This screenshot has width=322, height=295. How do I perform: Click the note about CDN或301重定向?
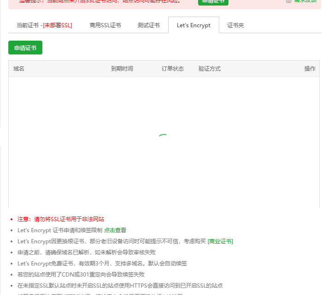[81, 275]
